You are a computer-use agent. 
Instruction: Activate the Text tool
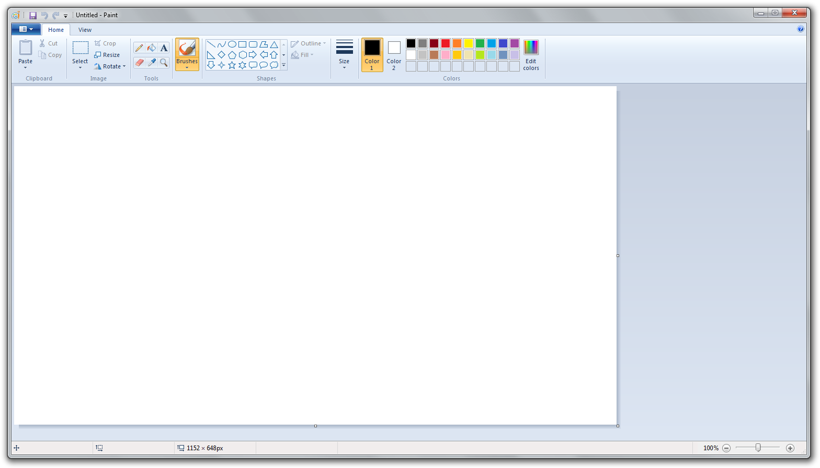pyautogui.click(x=164, y=48)
